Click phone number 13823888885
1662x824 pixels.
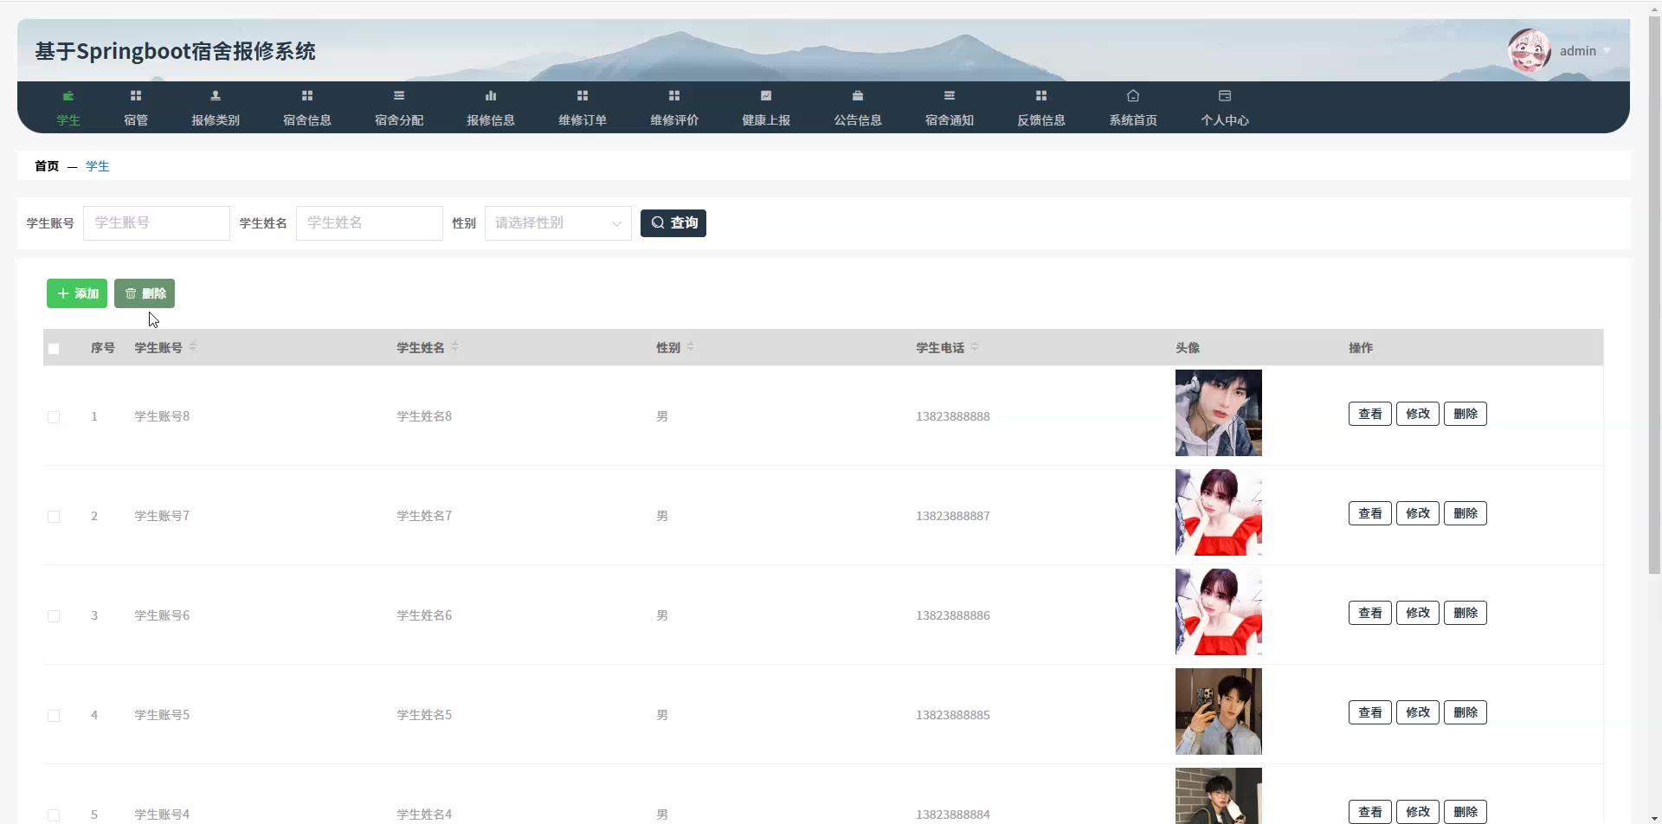pyautogui.click(x=953, y=715)
